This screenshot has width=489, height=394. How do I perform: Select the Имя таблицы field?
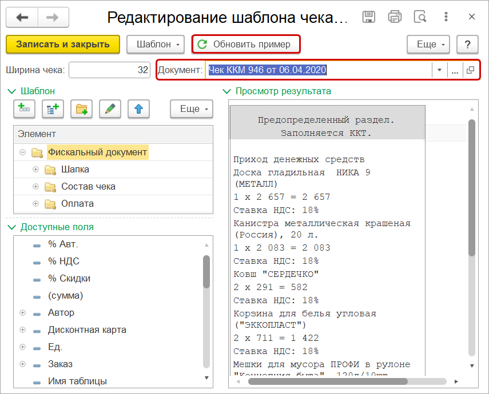77,381
